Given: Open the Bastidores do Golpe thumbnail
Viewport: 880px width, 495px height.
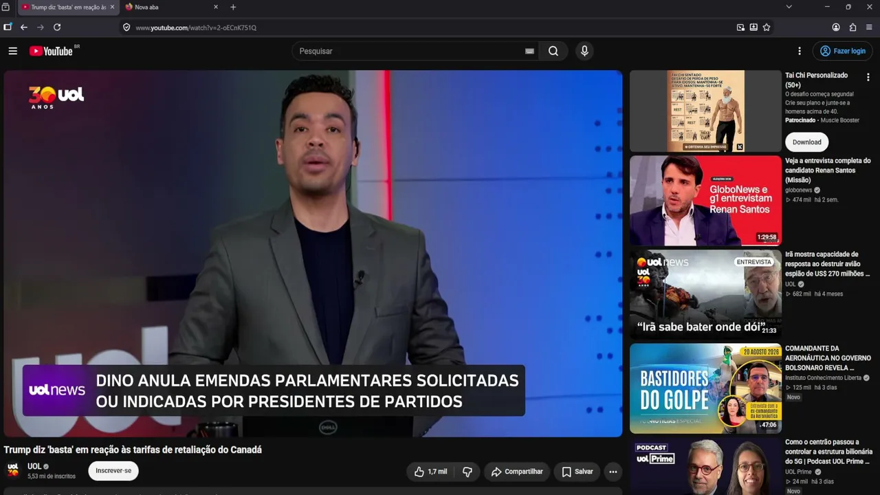Looking at the screenshot, I should pyautogui.click(x=705, y=388).
